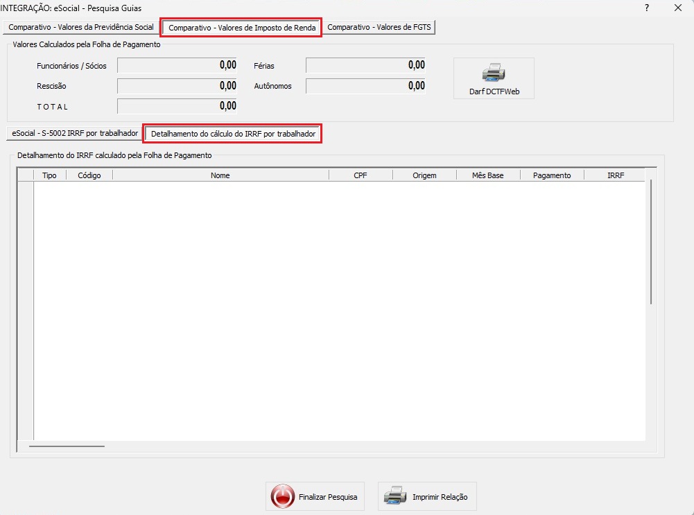Click the Imprimir Relação printer icon
The height and width of the screenshot is (515, 694).
click(395, 497)
